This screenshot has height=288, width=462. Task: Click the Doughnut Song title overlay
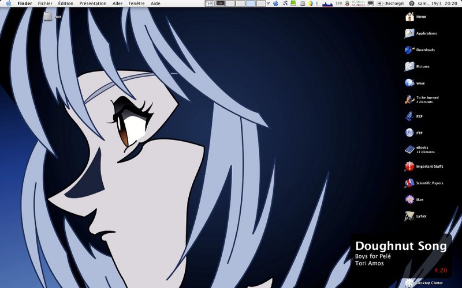[x=401, y=247]
